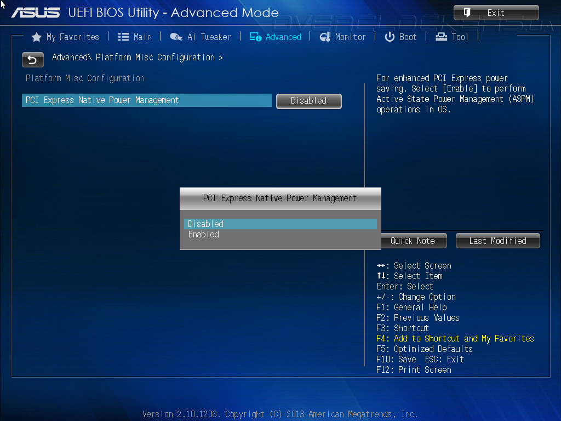Click the F5: Optimized Defaults hint
The width and height of the screenshot is (561, 421).
pos(425,349)
